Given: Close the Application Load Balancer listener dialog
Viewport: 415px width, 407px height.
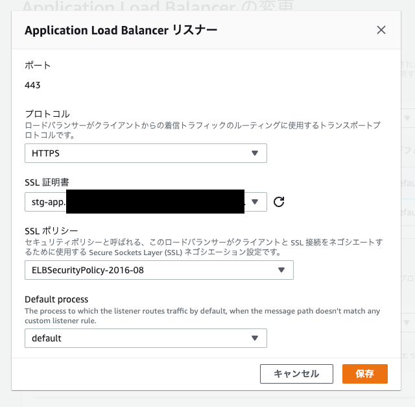Looking at the screenshot, I should click(381, 30).
